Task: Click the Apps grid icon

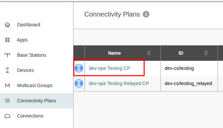Action: pos(7,40)
